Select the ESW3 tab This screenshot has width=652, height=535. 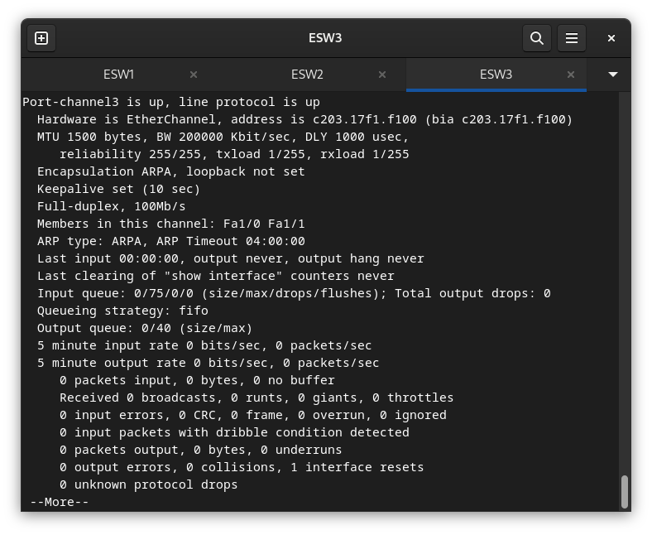pos(496,75)
